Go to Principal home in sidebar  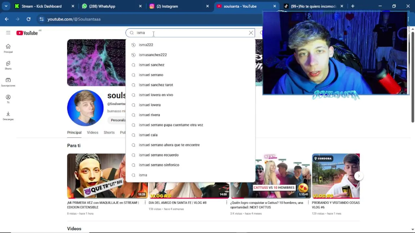coord(8,49)
